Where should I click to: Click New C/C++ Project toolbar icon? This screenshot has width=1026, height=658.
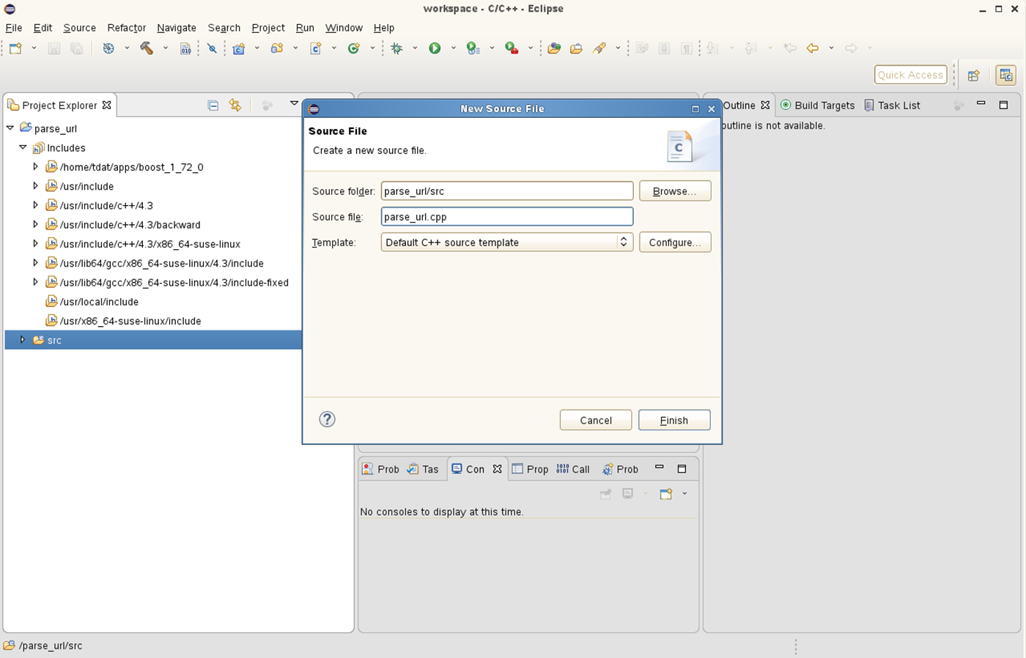pos(239,48)
